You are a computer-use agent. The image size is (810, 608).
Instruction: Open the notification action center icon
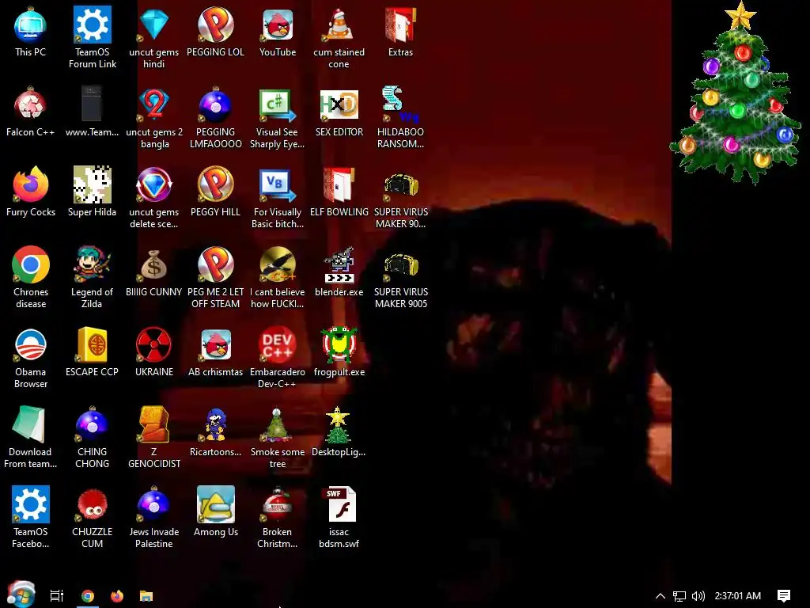(x=784, y=596)
